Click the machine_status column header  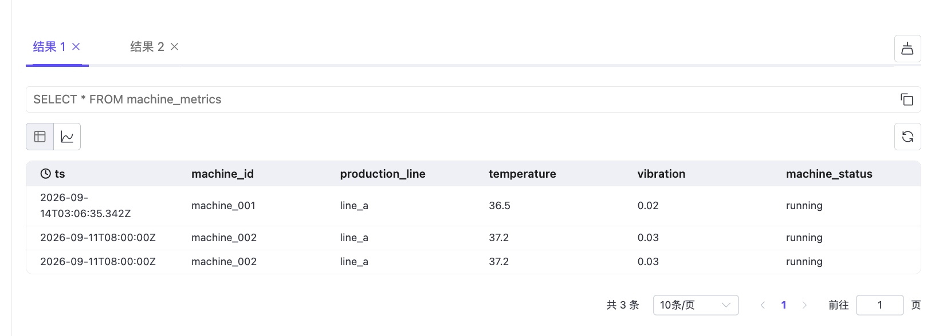point(829,174)
